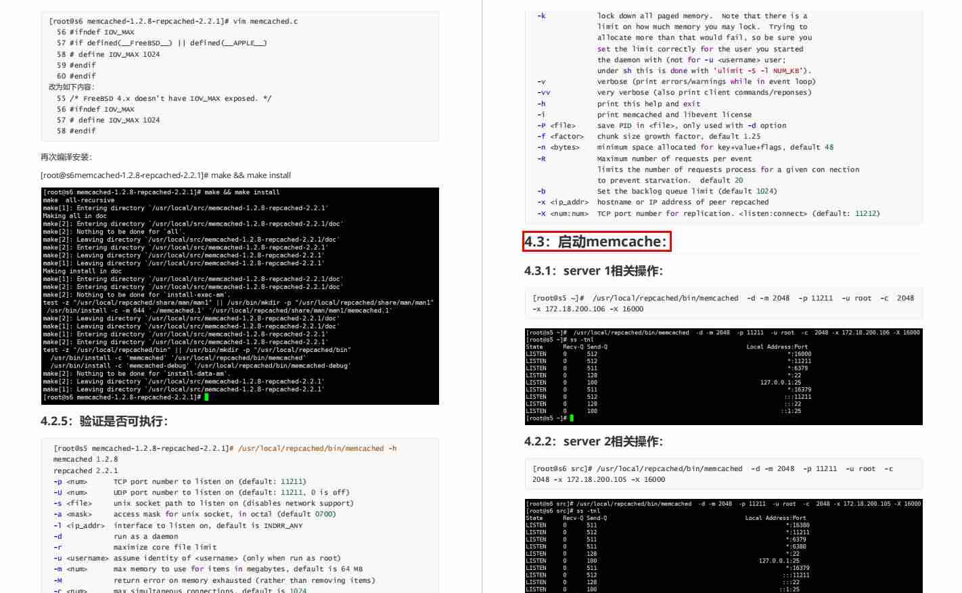Click the "-M return error on memory exhausted" line
This screenshot has width=962, height=593.
pyautogui.click(x=214, y=580)
